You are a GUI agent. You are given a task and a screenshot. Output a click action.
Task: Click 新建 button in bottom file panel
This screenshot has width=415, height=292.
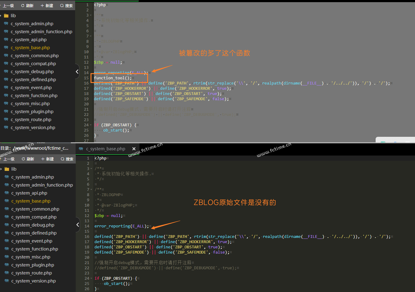click(47, 159)
